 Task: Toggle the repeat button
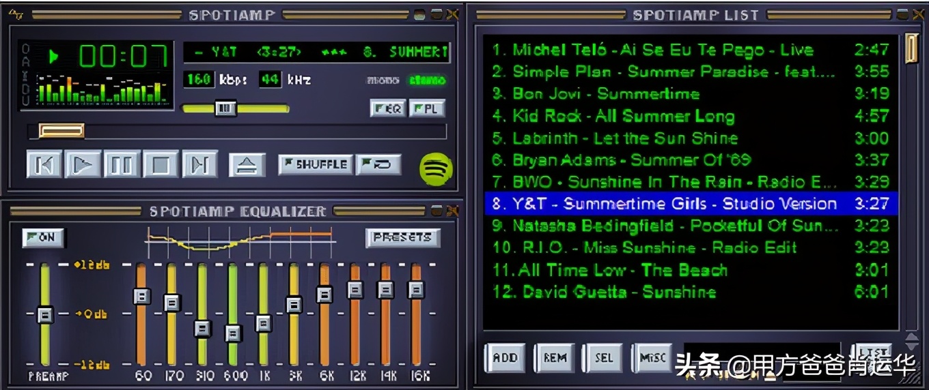378,164
